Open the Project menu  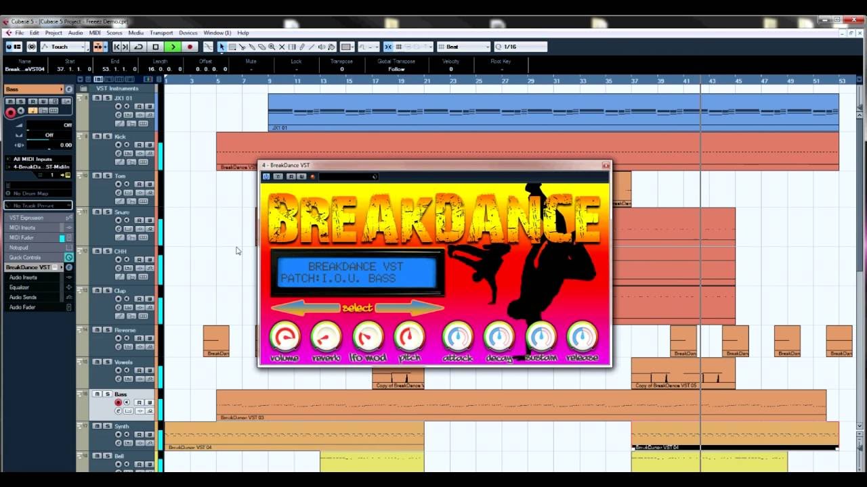(54, 32)
